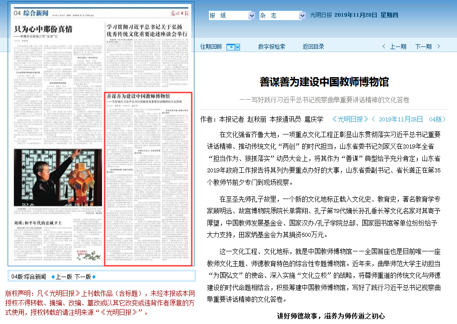The width and height of the screenshot is (457, 324).
Task: Click the blue arrow before 上一版
Action: [53, 277]
